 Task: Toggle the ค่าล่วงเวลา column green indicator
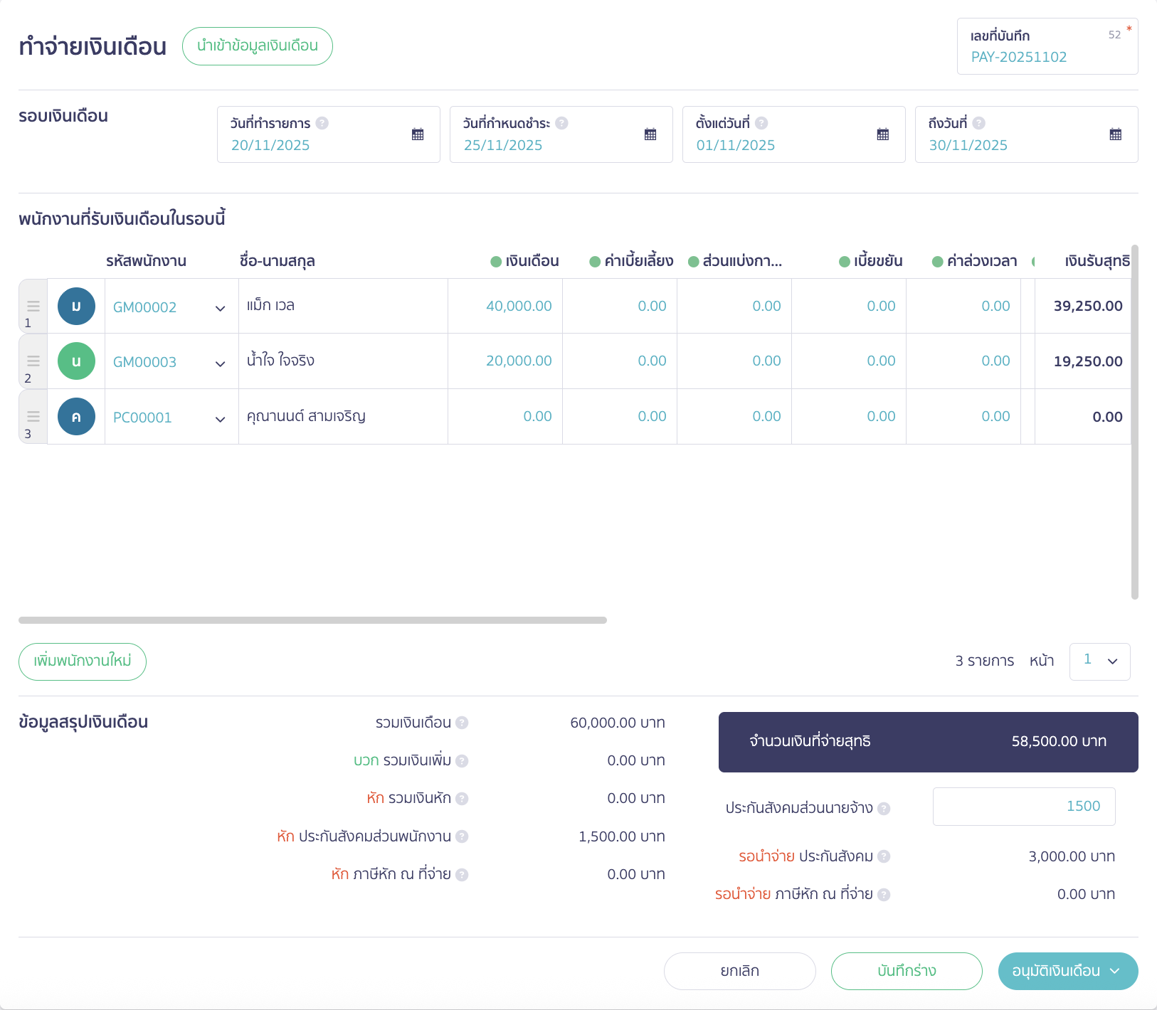point(938,262)
